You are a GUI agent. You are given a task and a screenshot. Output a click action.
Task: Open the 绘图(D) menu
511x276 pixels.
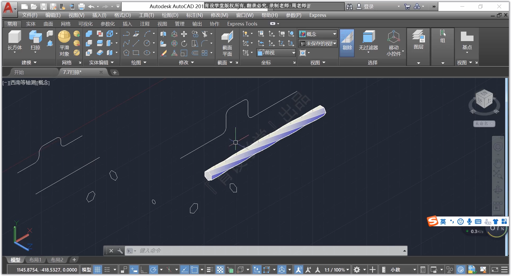click(x=170, y=15)
